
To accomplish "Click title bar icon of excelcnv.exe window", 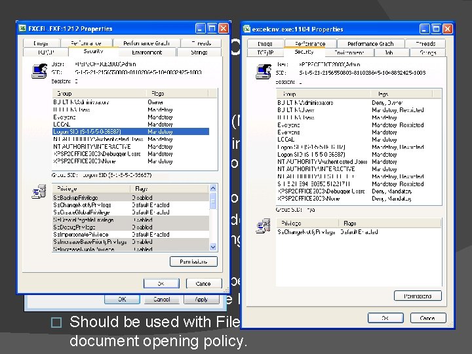I will (247, 29).
